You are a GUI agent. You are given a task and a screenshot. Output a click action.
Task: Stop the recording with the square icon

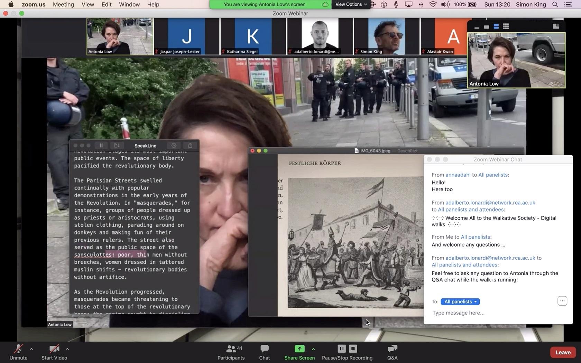(353, 348)
